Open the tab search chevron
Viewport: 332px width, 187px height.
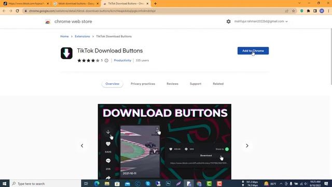tap(299, 3)
